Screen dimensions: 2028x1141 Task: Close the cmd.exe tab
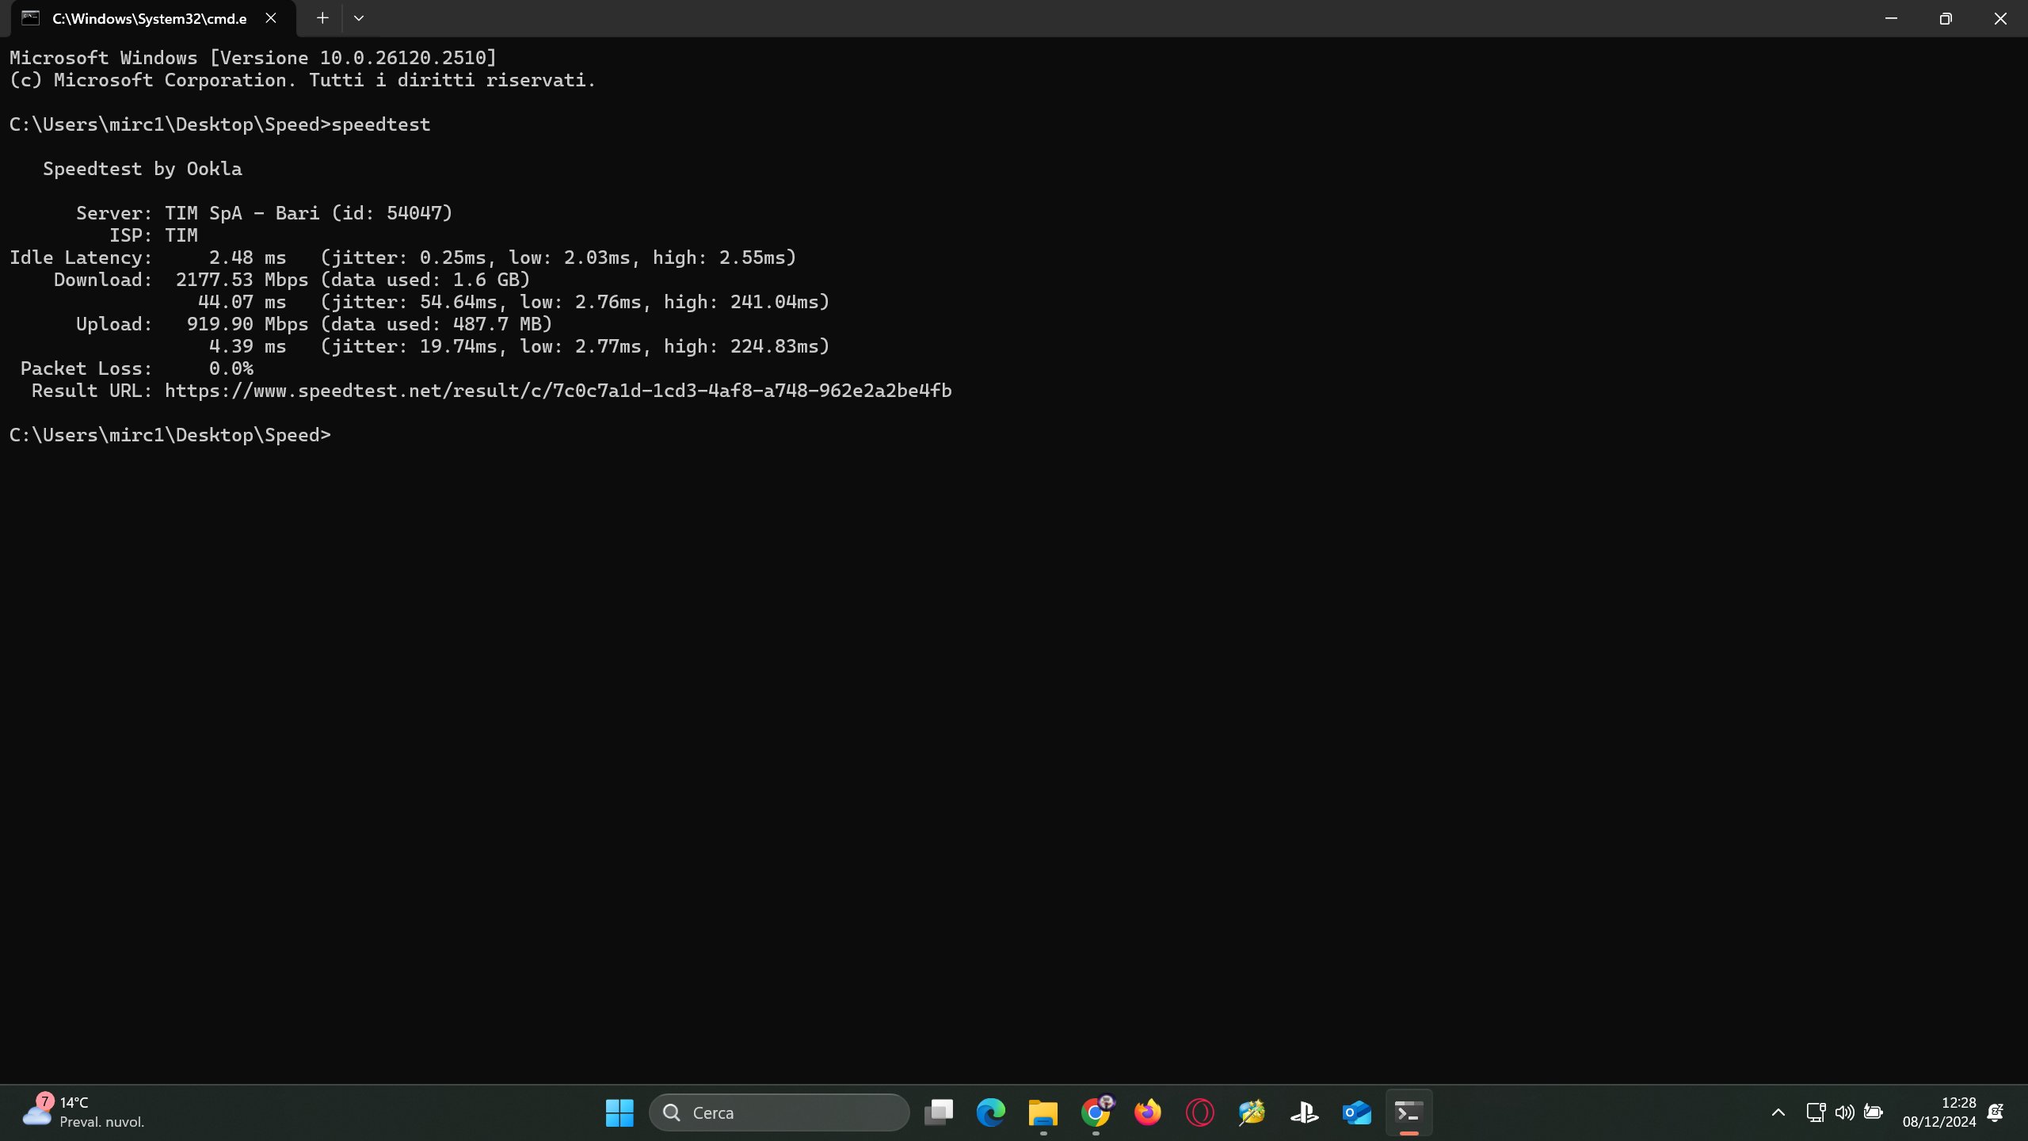(271, 18)
